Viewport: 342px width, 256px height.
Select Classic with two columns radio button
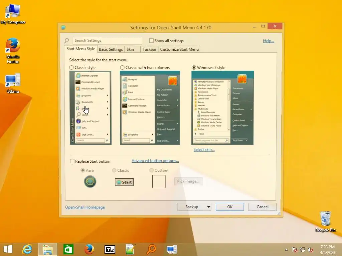[x=122, y=68]
